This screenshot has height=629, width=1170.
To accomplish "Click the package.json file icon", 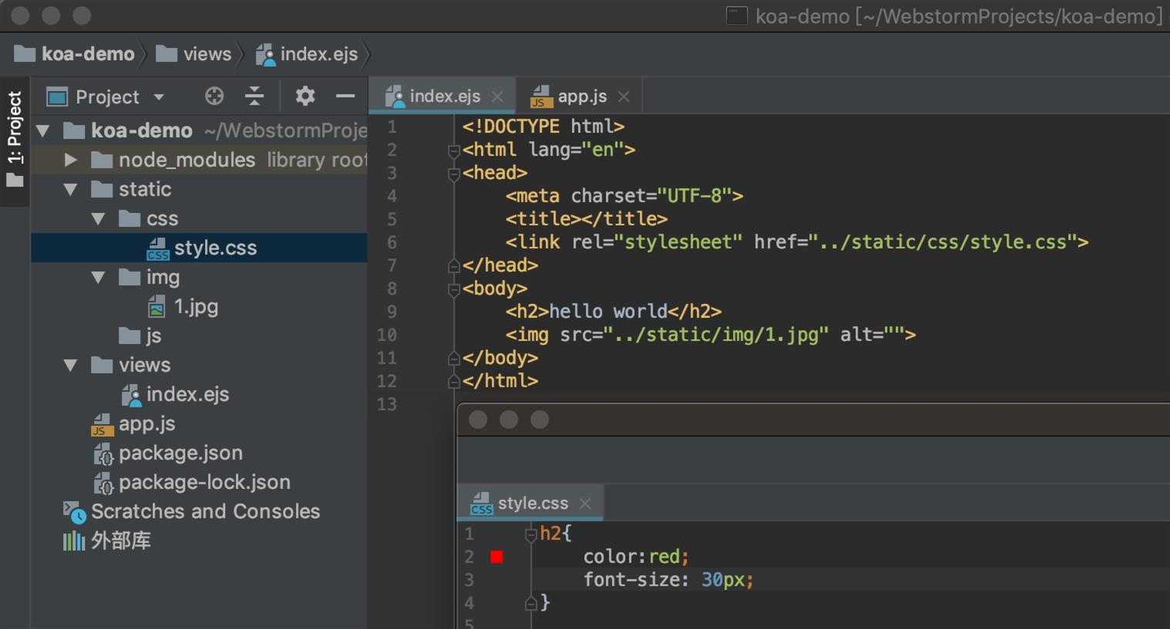I will 103,453.
